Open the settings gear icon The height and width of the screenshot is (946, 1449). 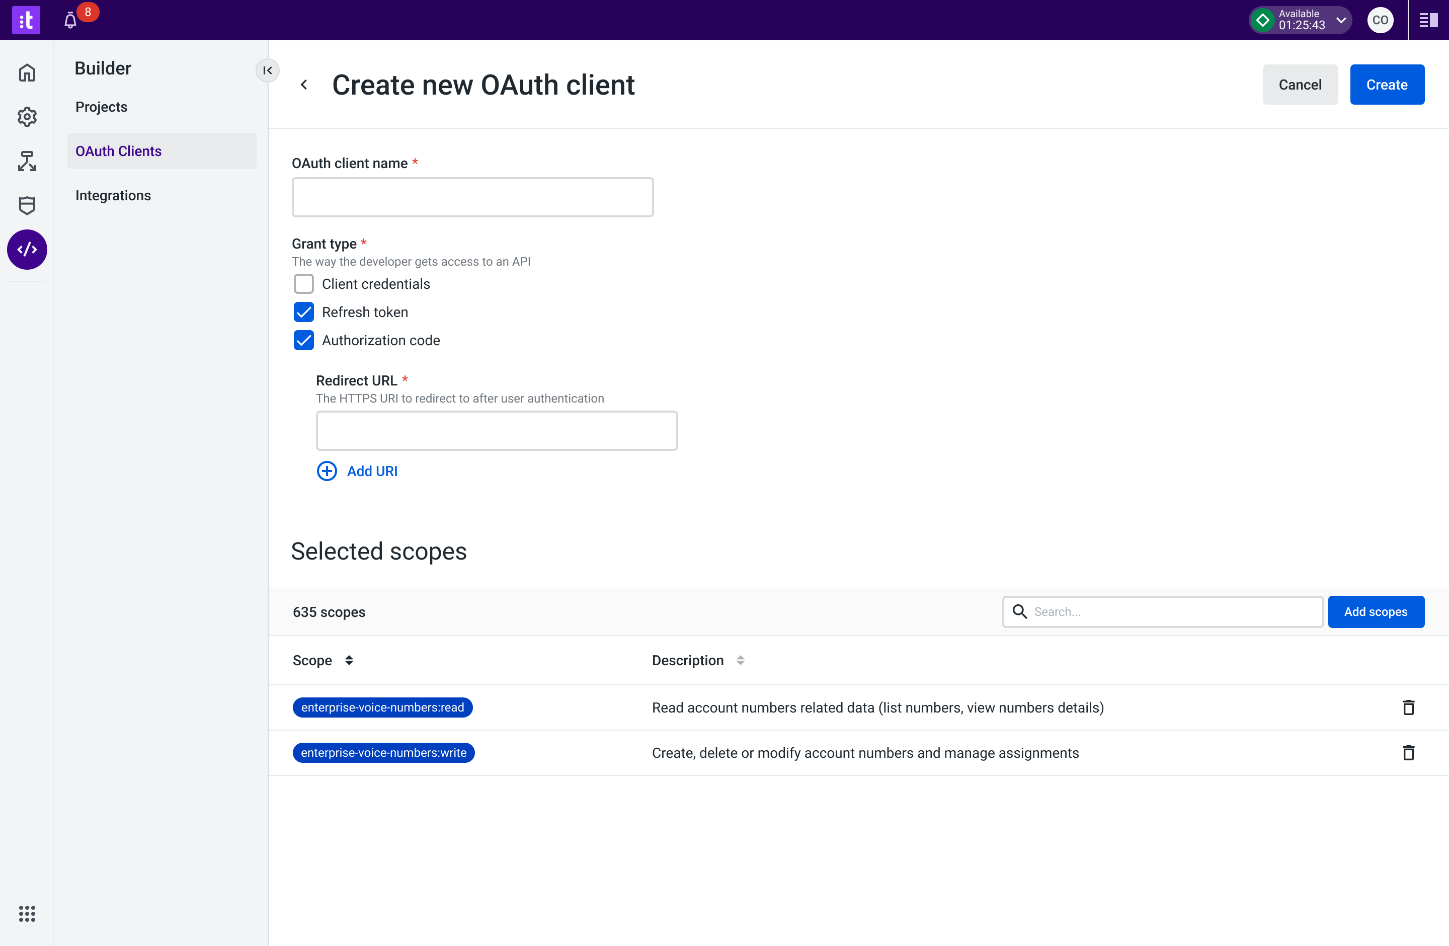click(27, 117)
